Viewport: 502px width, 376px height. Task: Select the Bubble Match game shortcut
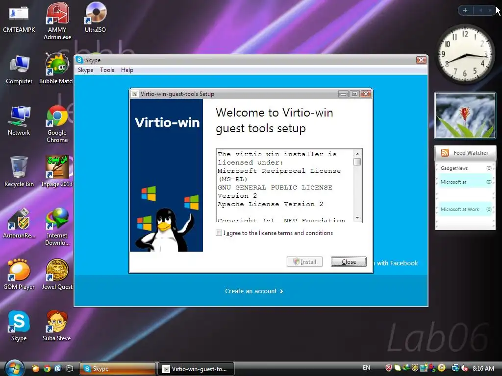(56, 69)
